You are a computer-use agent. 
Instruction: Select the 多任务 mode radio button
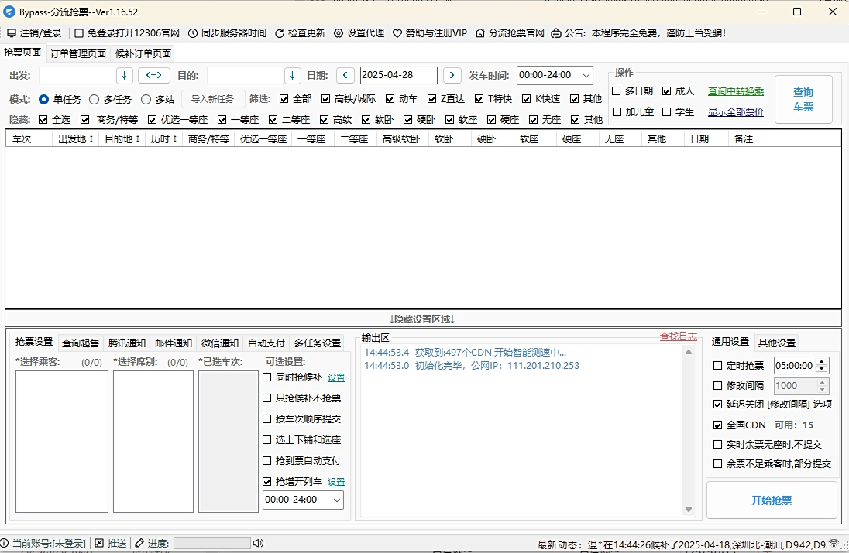[95, 100]
